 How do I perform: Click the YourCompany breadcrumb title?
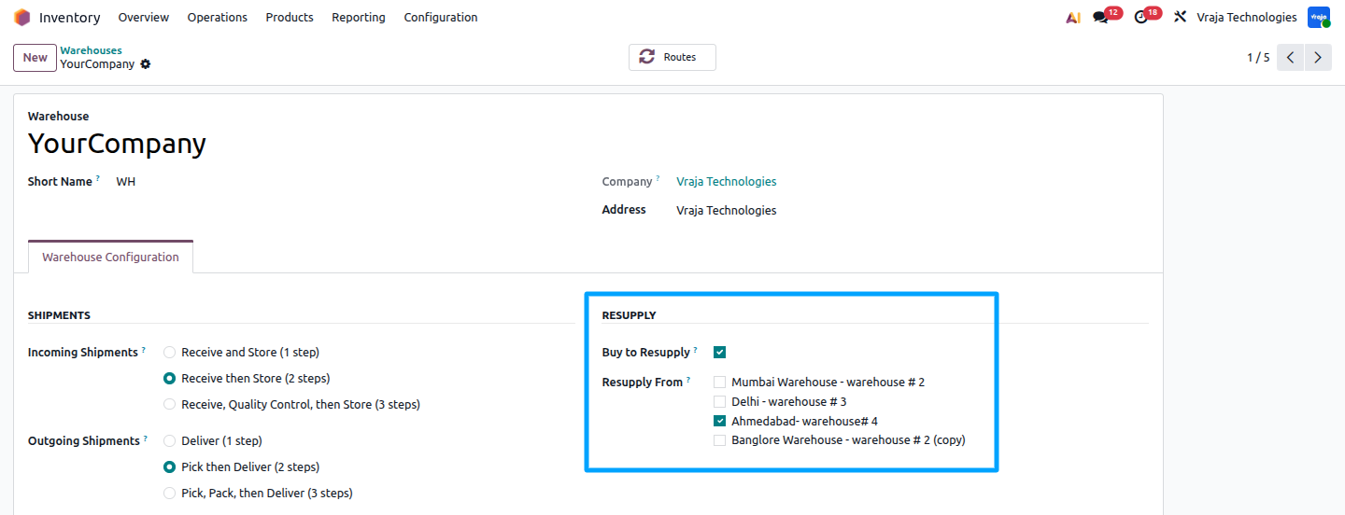click(97, 64)
